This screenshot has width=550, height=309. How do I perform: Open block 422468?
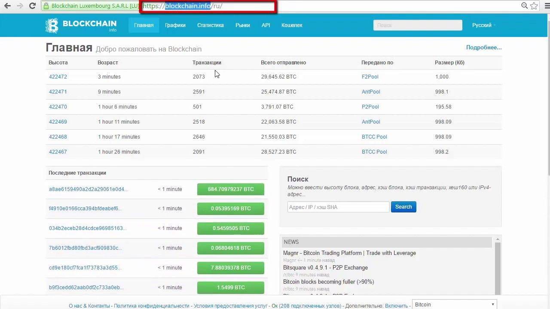tap(58, 137)
